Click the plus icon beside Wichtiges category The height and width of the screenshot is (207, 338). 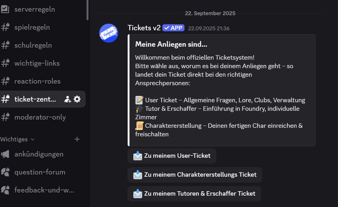(77, 139)
